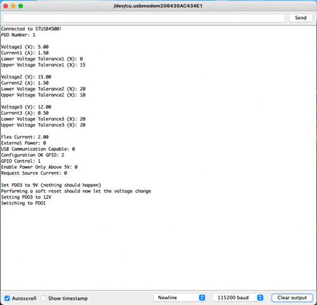Click the 'Voltage3 (V): 12.00' line
Viewport: 317px width, 305px height.
[x=26, y=107]
